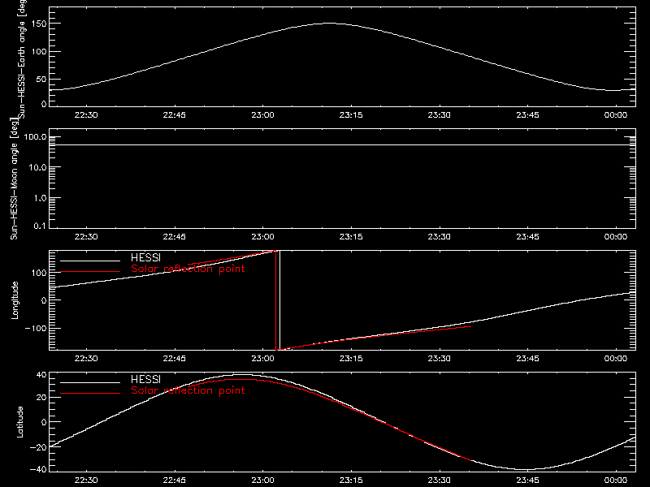Image resolution: width=650 pixels, height=487 pixels.
Task: Click the -20 tick on Latitude axis
Action: click(38, 447)
